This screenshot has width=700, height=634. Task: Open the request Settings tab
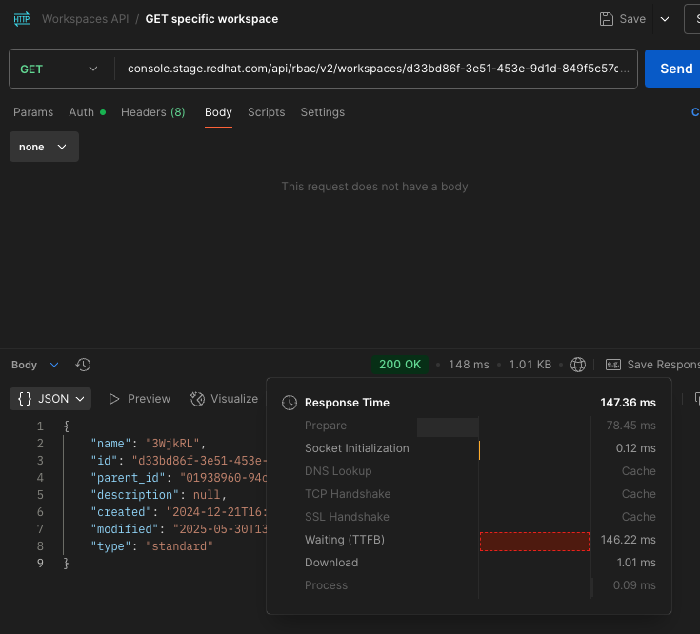click(322, 112)
